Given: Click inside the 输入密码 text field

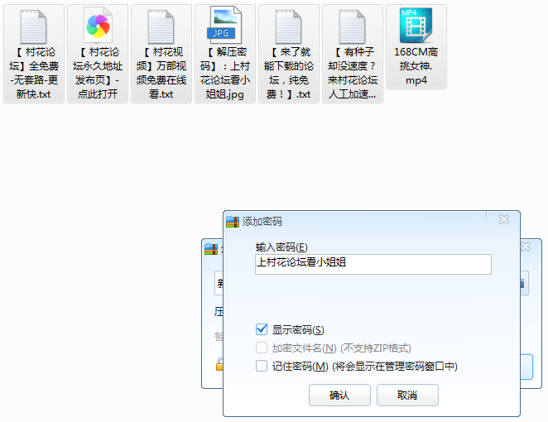Looking at the screenshot, I should point(373,264).
